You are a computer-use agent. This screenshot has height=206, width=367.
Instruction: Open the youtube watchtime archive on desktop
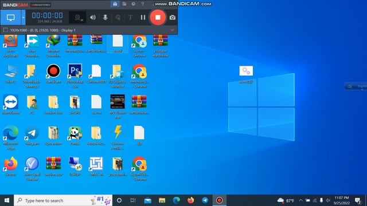(161, 46)
